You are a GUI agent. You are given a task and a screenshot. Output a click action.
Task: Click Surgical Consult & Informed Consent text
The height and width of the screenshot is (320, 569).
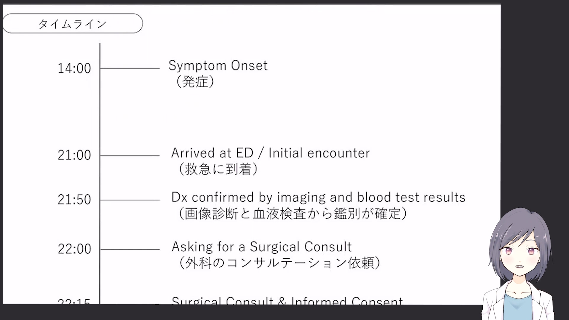(x=287, y=300)
